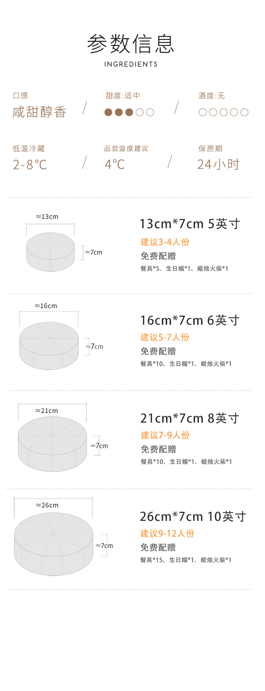Screen dimensions: 265x691
Task: Click the first alcohol-level circle
Action: click(203, 112)
